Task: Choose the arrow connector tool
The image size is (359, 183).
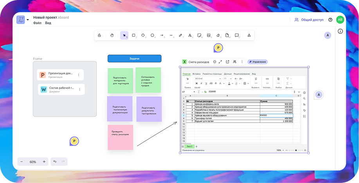Action: tap(162, 36)
